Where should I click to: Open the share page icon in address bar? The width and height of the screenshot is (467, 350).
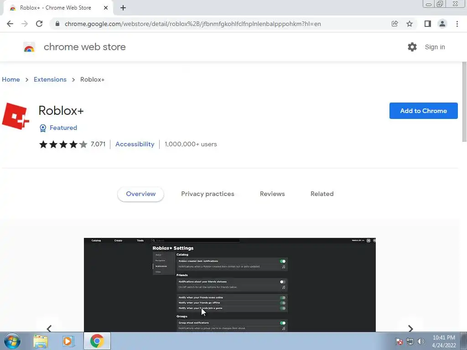pos(394,24)
